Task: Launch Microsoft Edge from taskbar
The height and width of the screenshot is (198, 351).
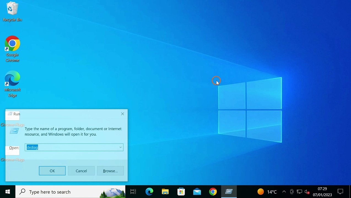Action: click(x=149, y=192)
